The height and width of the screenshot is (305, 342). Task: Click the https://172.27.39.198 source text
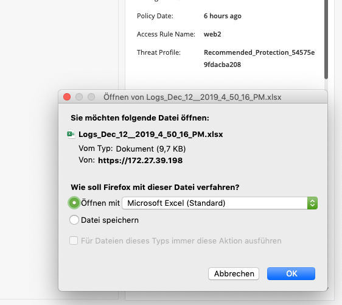(x=140, y=161)
